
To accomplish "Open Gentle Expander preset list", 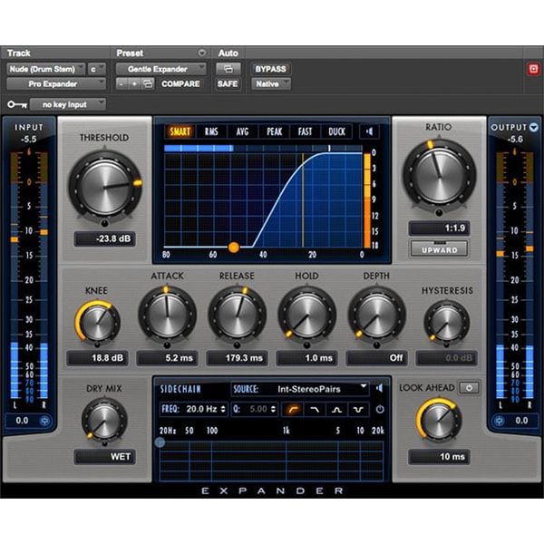I will coord(161,69).
